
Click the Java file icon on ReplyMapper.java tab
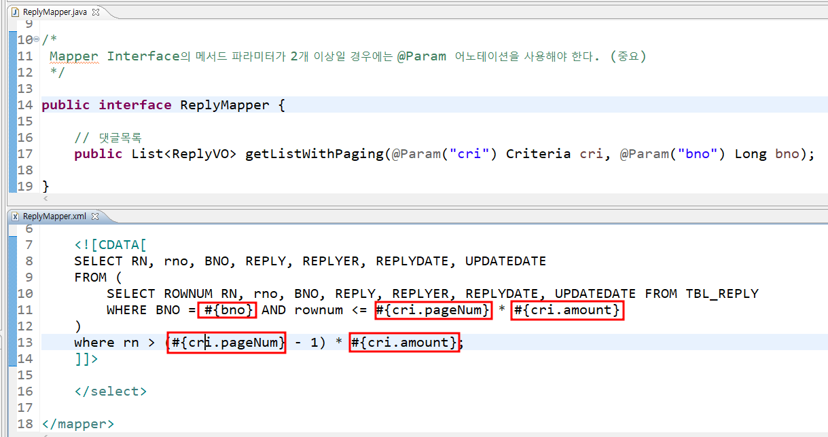click(x=16, y=12)
